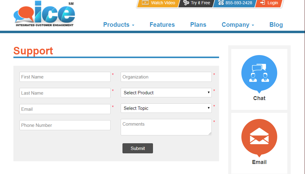This screenshot has width=305, height=174.
Task: Open the orange Email envelope icon
Action: pyautogui.click(x=259, y=137)
